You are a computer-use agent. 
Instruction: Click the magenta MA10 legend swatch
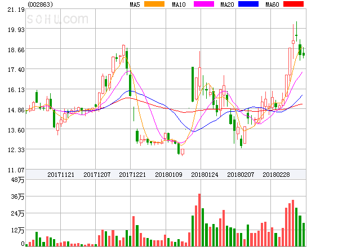[x=204, y=4]
